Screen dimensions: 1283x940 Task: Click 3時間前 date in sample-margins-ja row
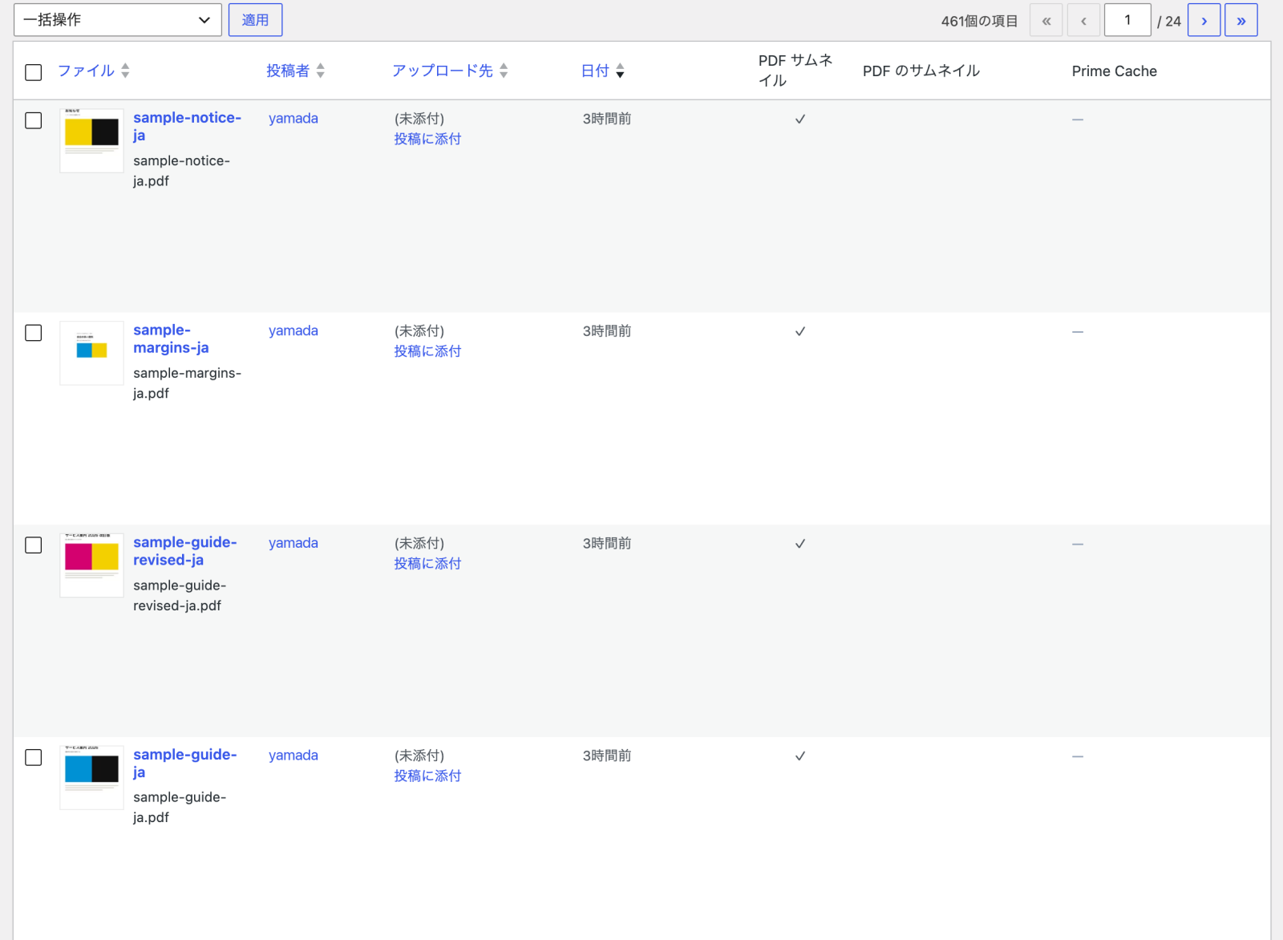pos(607,331)
